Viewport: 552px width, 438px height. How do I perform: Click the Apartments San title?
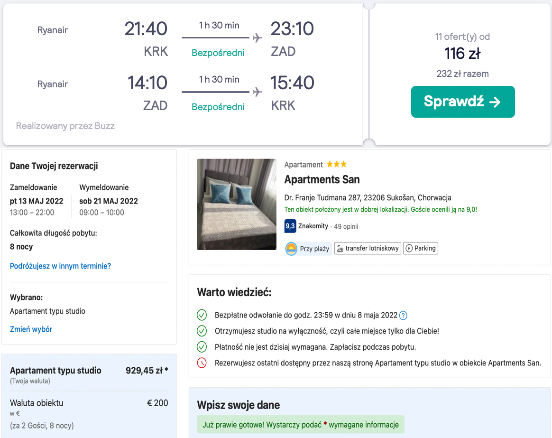click(322, 179)
